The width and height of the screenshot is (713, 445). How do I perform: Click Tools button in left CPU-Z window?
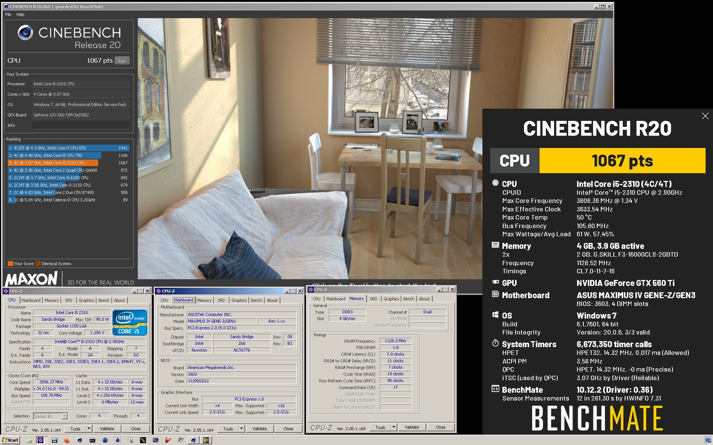pyautogui.click(x=75, y=429)
